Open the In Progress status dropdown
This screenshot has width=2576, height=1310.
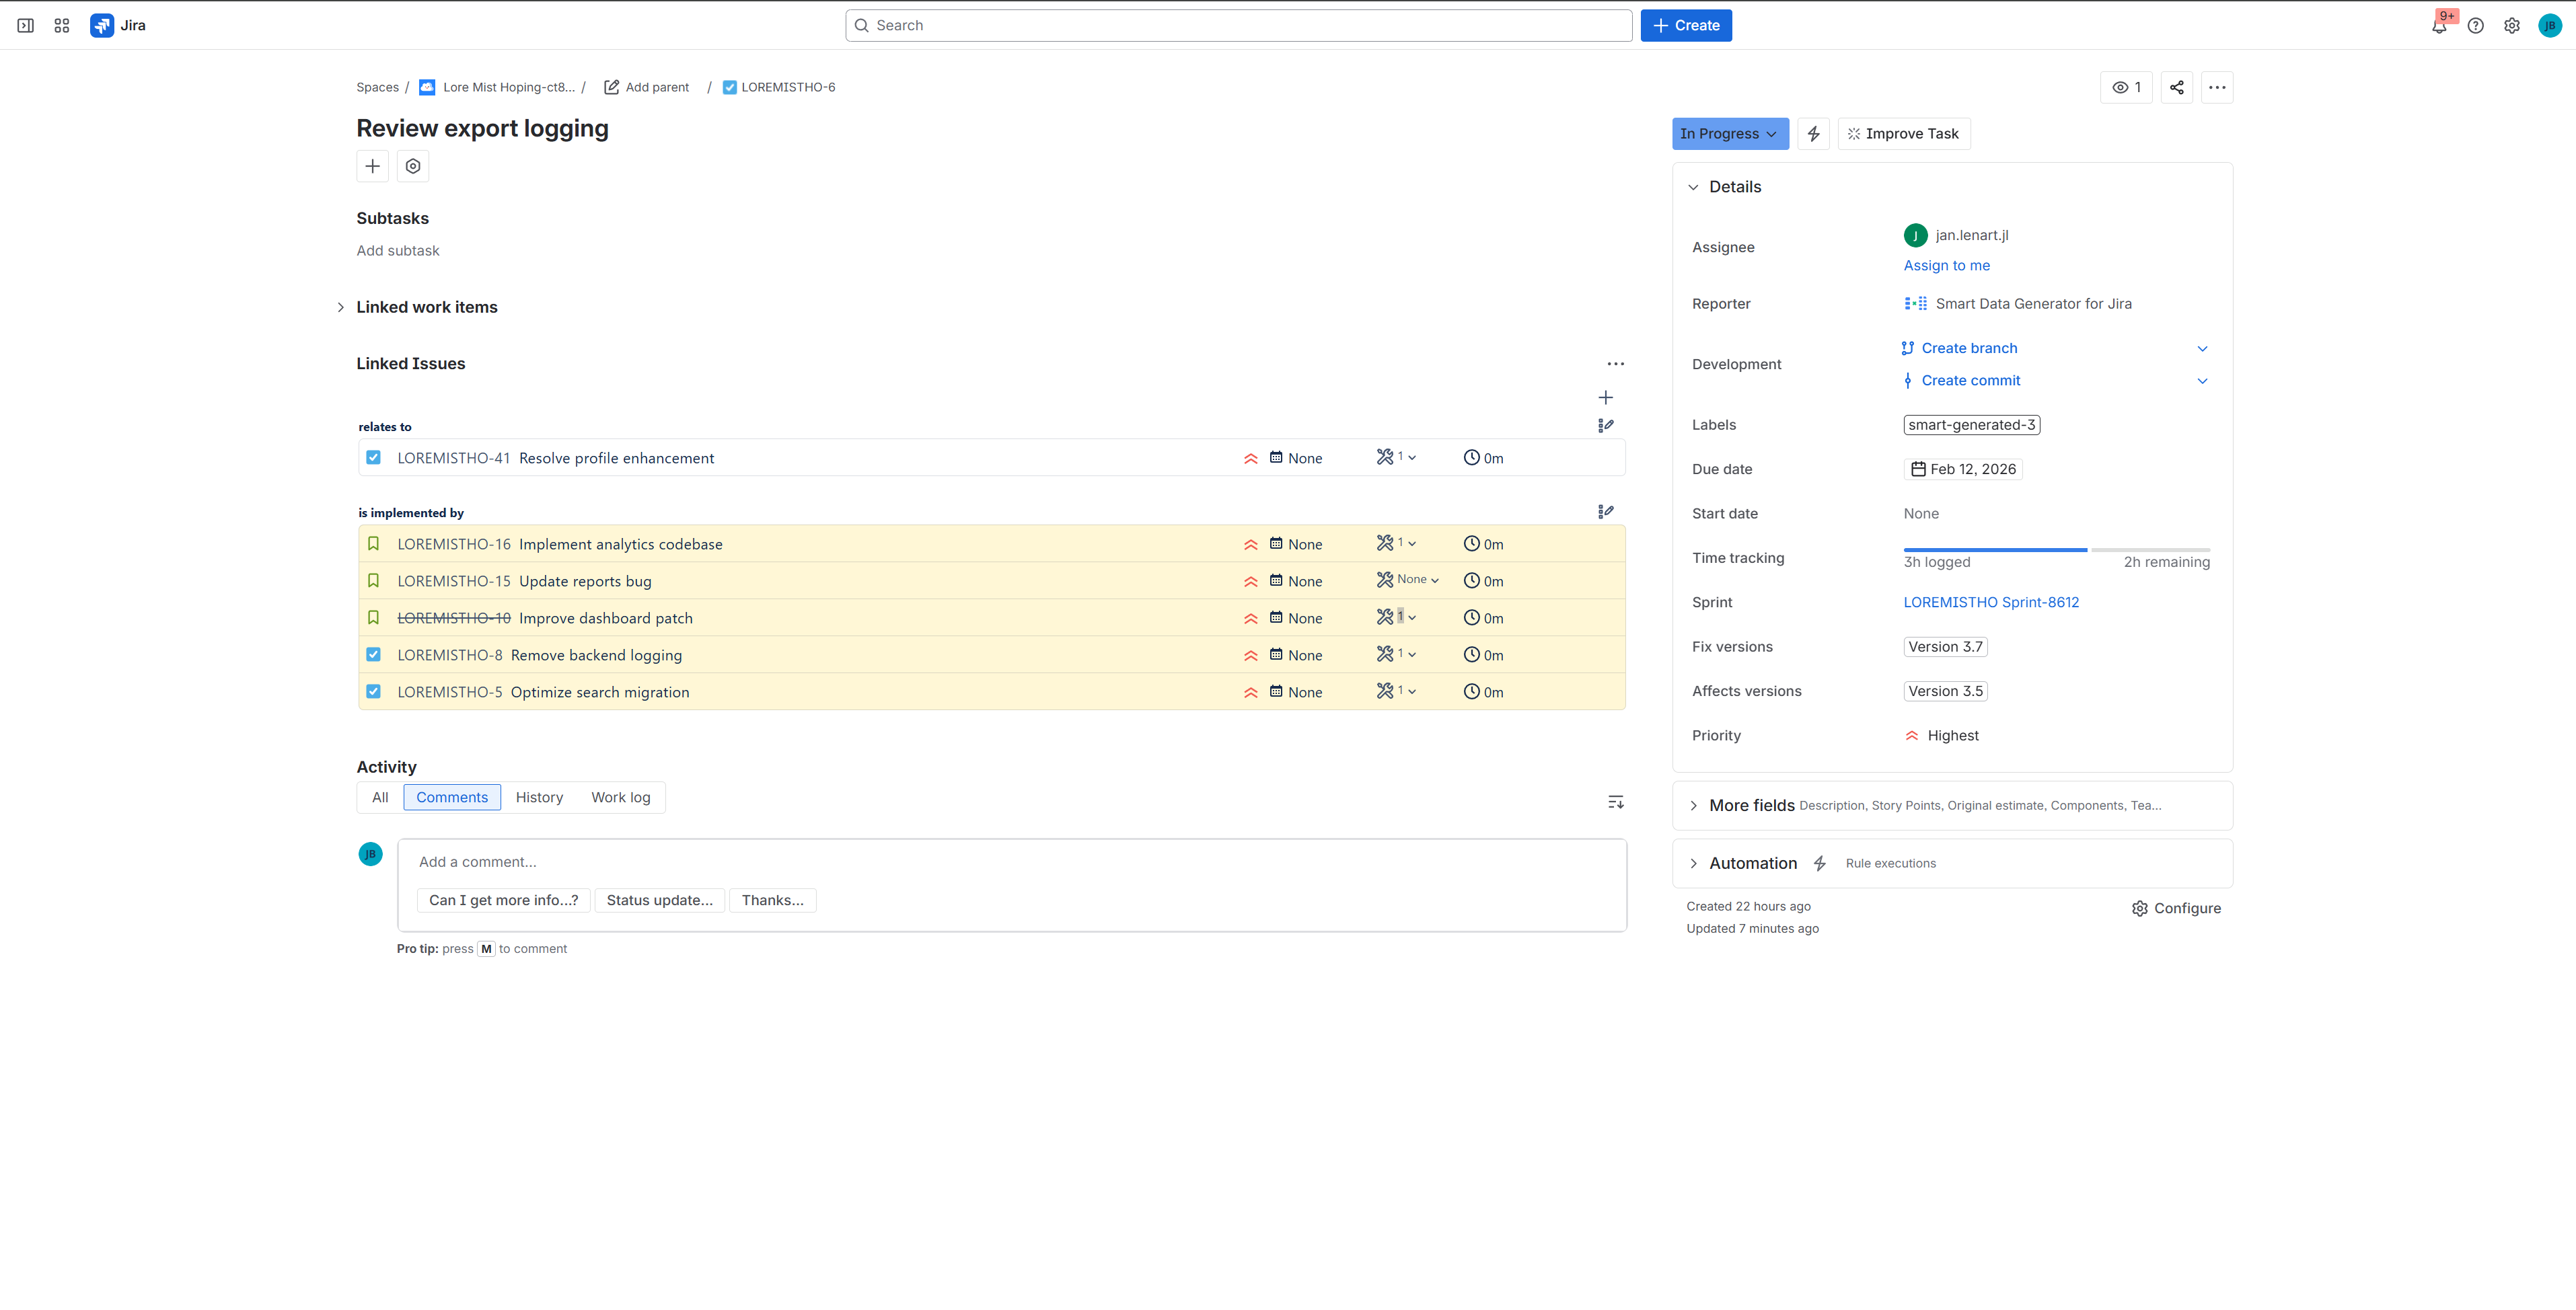coord(1729,134)
